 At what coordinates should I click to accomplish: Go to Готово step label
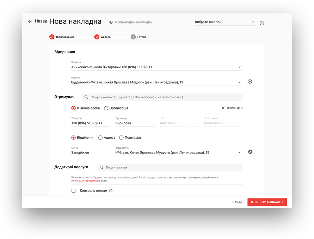142,37
